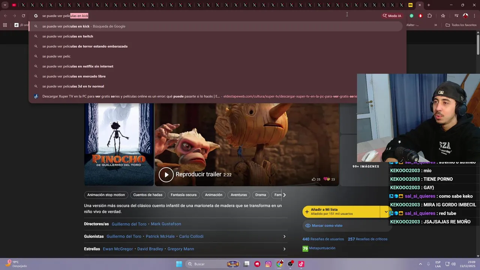Open a new tab with plus button
Viewport: 480px width, 270px height.
(x=429, y=5)
